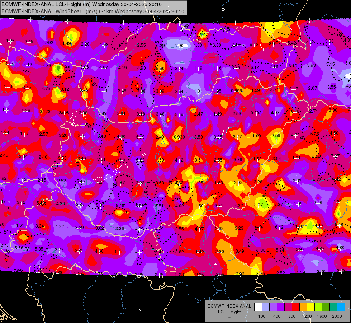Image resolution: width=351 pixels, height=323 pixels.
Task: Click the grid point value '5.87'
Action: coord(120,182)
